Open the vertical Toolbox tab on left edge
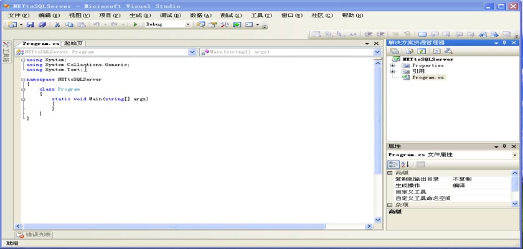The image size is (523, 249). coord(6,52)
